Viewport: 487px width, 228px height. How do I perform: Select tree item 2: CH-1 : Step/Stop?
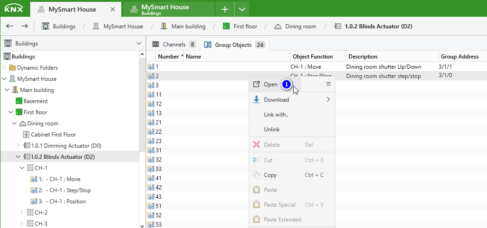[60, 190]
